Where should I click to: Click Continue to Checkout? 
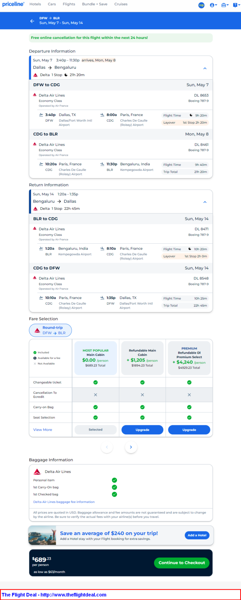182,563
